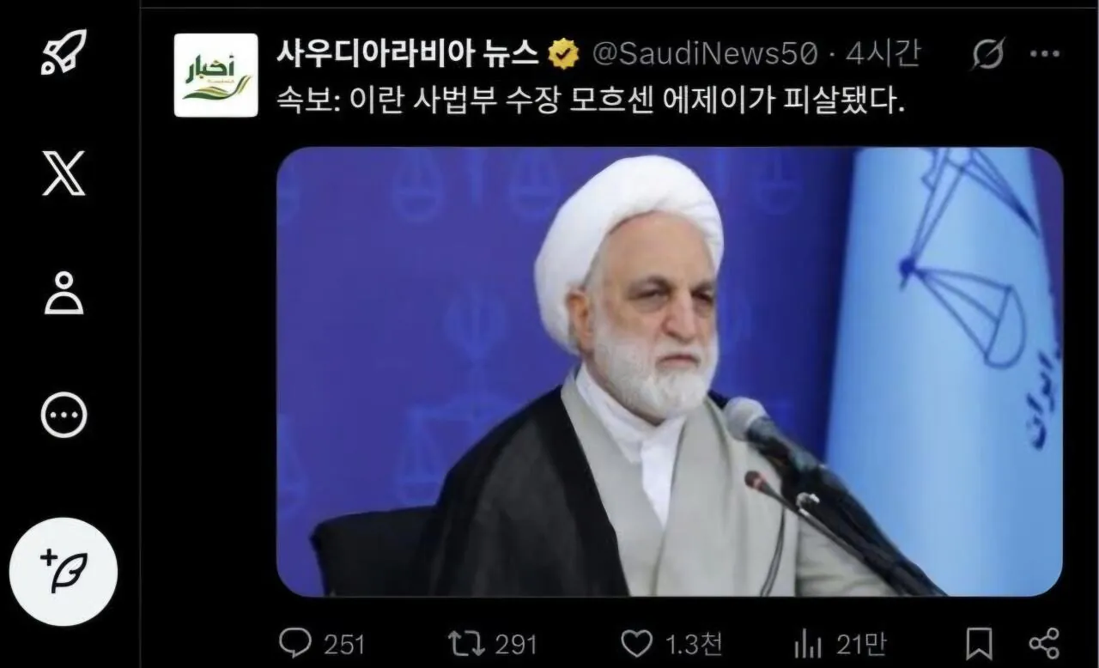Share the post via share icon

pos(1044,643)
